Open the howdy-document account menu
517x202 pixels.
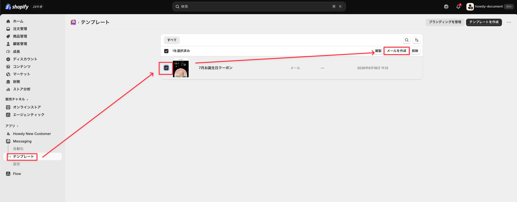coord(490,7)
